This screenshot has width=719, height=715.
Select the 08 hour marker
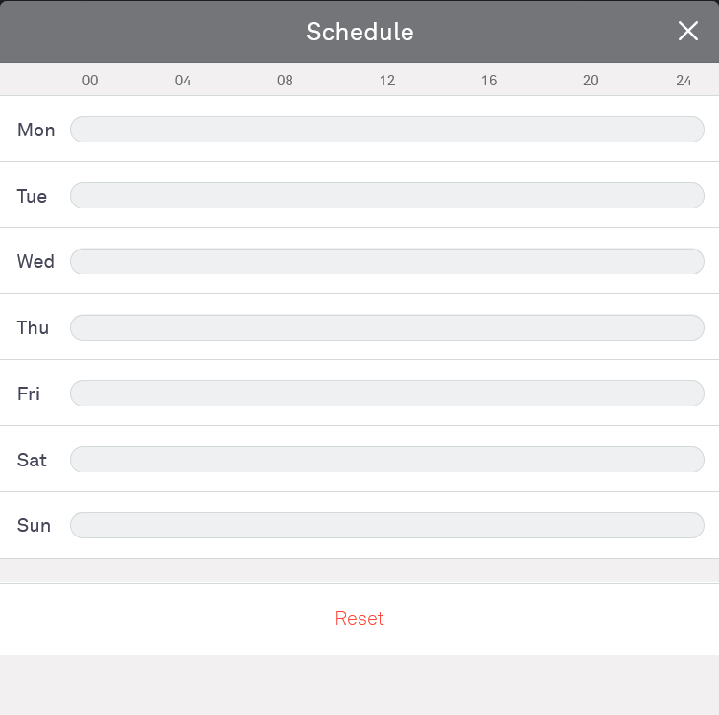(285, 81)
